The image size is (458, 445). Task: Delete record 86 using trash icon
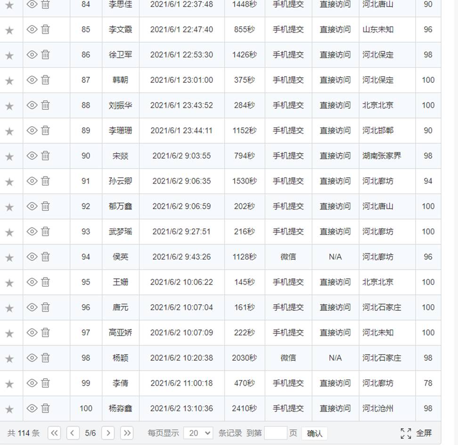click(45, 55)
